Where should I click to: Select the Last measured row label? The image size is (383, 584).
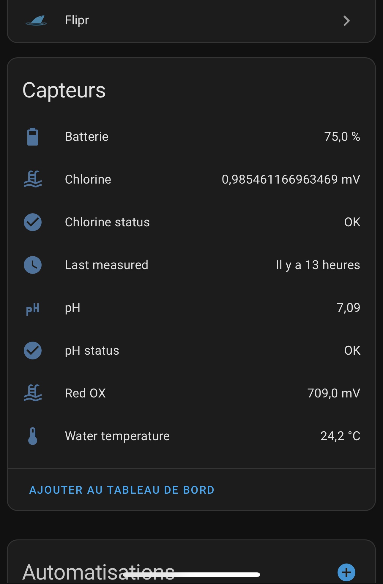[x=107, y=265]
